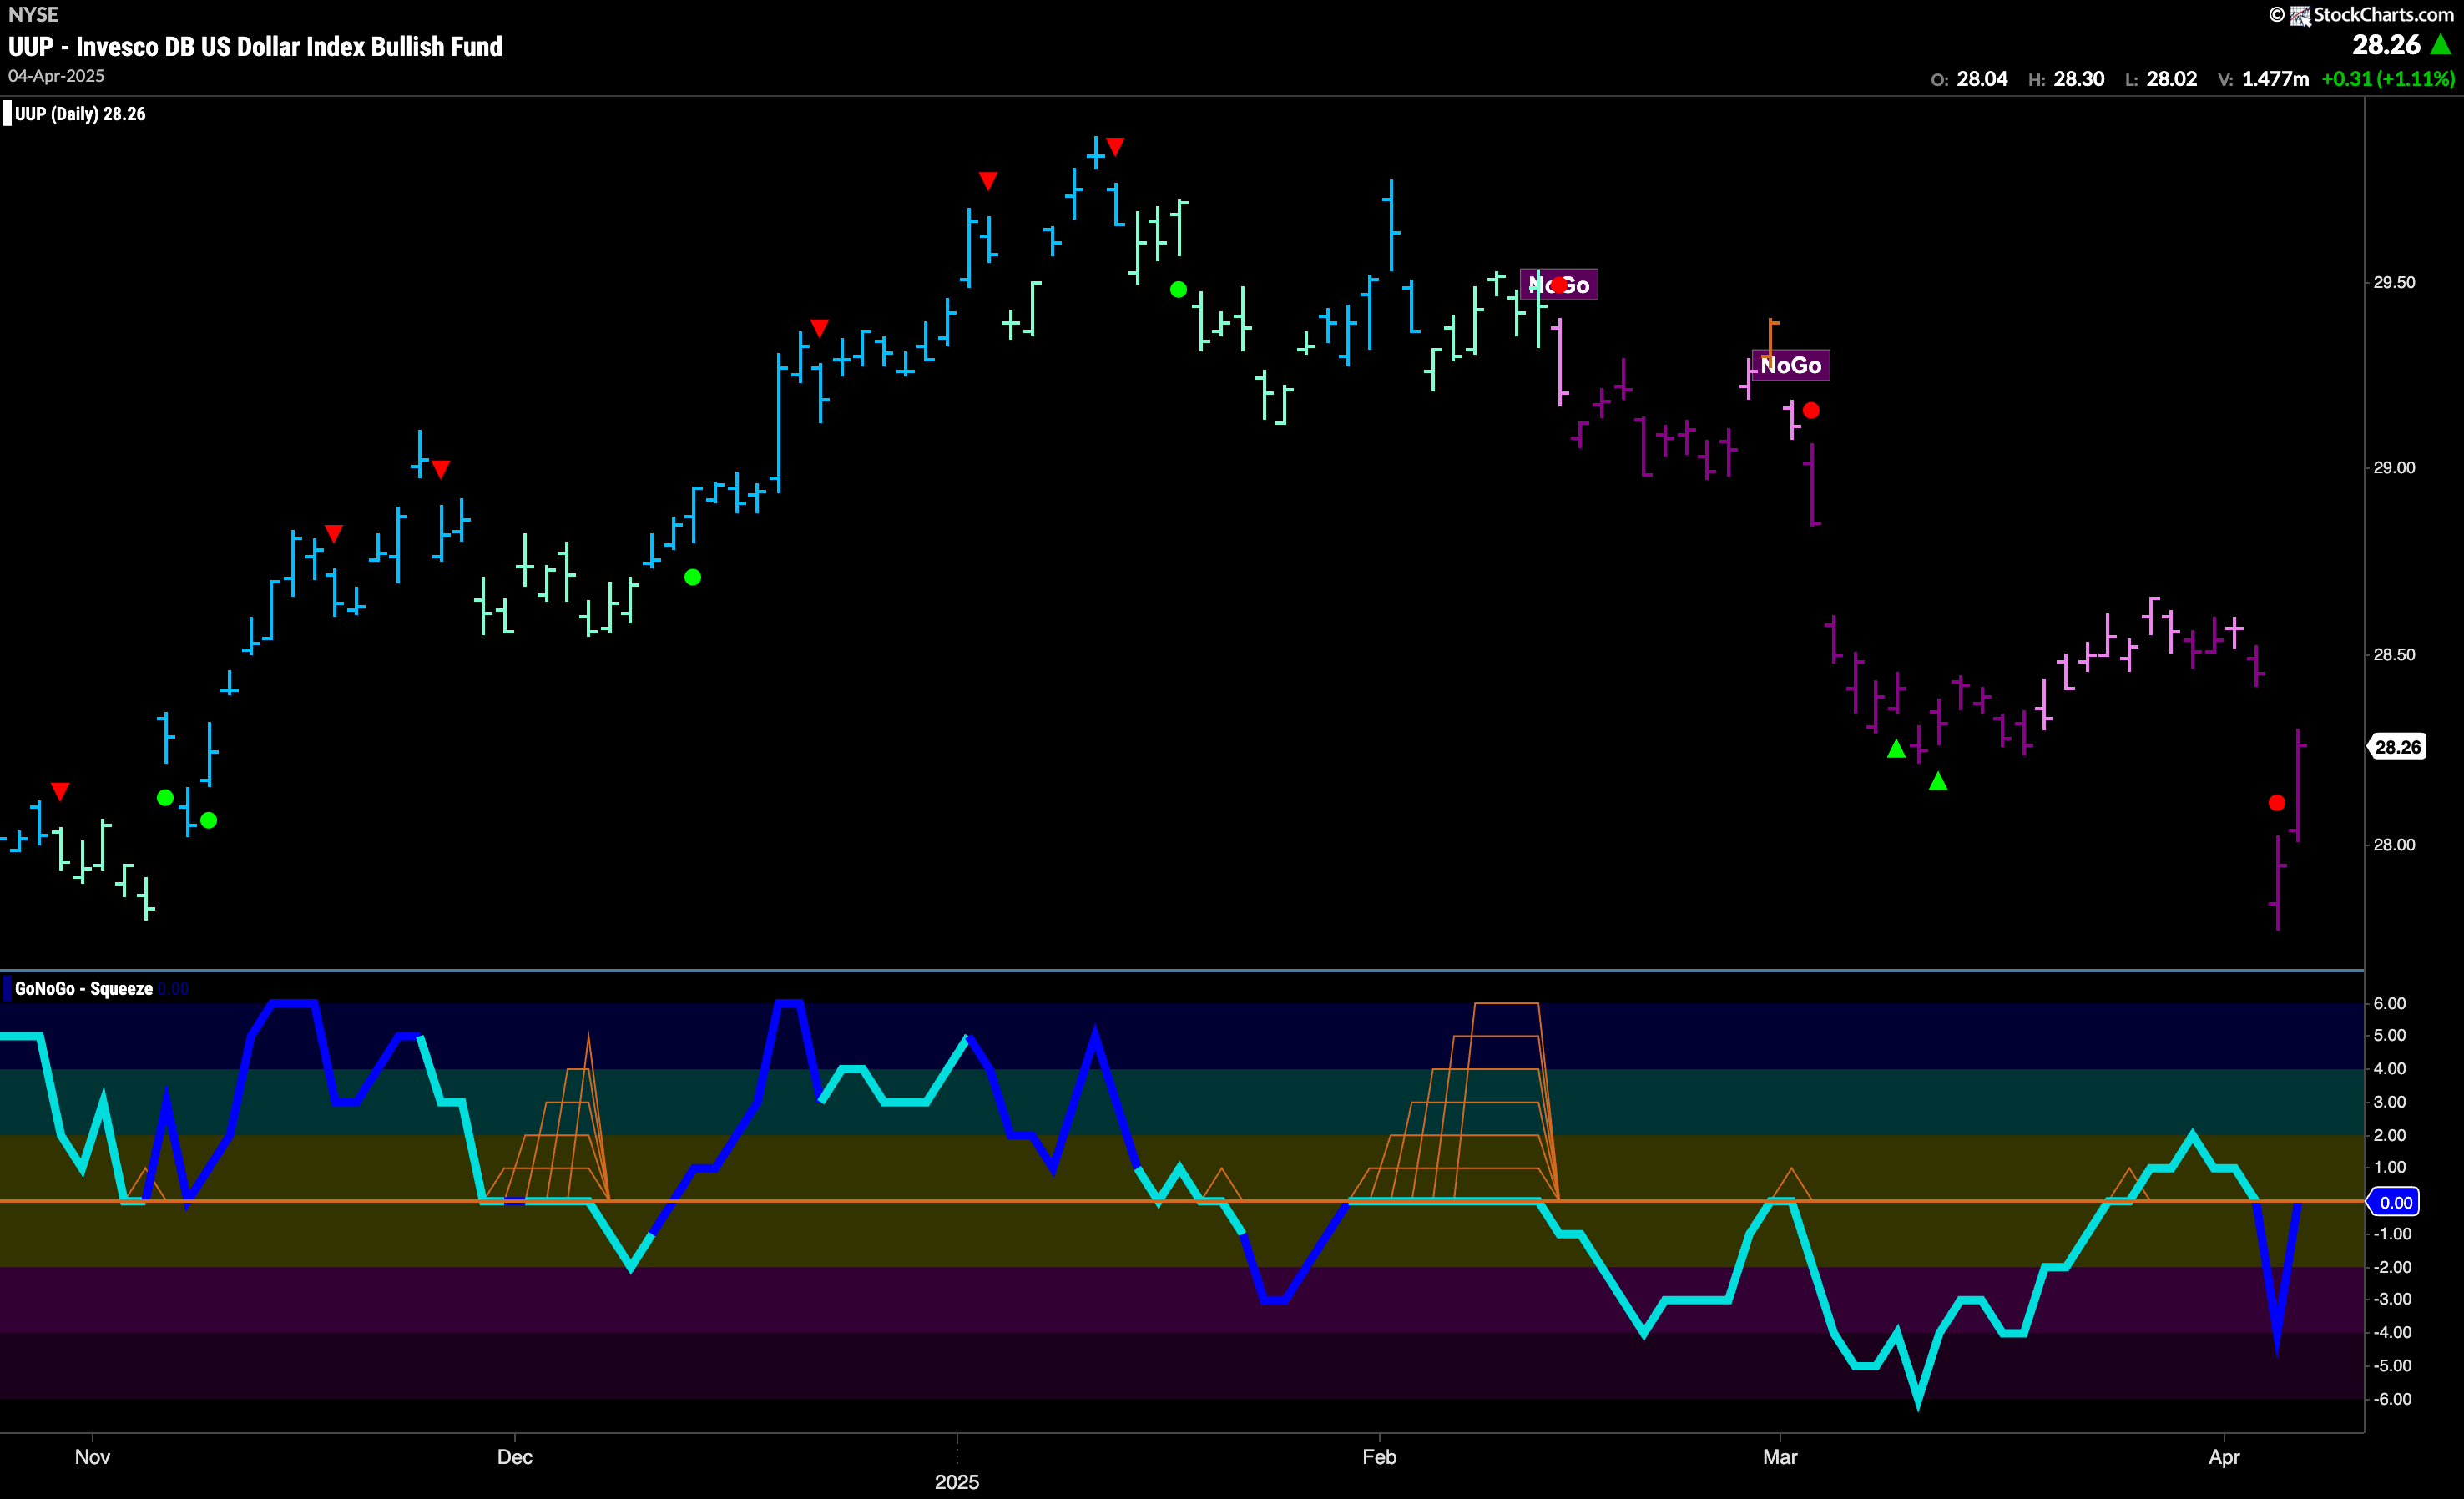Click the Volume value 1.477m
Viewport: 2464px width, 1499px height.
(x=2276, y=79)
